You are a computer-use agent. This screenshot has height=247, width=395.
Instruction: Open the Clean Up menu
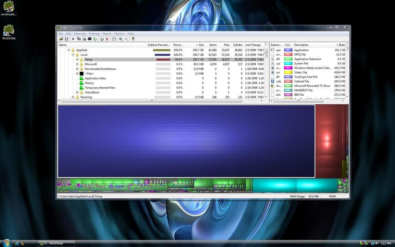[x=79, y=34]
